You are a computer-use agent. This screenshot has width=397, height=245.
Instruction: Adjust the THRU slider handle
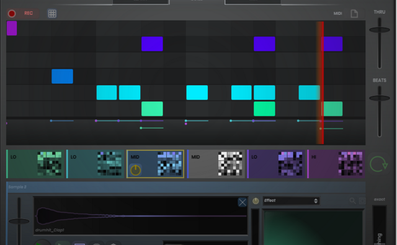click(379, 30)
